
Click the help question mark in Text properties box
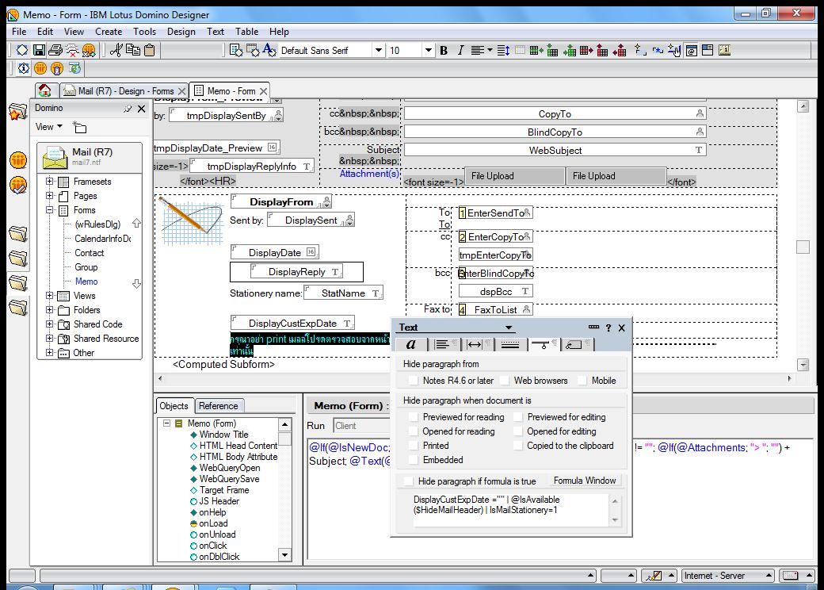click(x=608, y=328)
